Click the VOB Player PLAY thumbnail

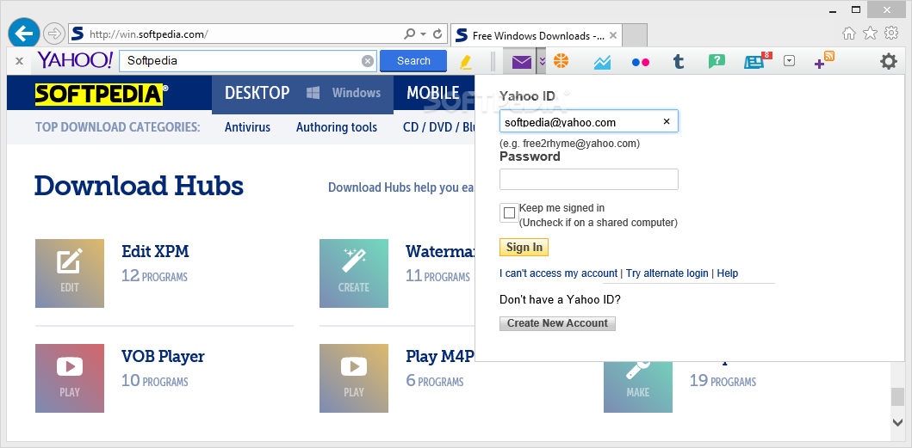(70, 378)
